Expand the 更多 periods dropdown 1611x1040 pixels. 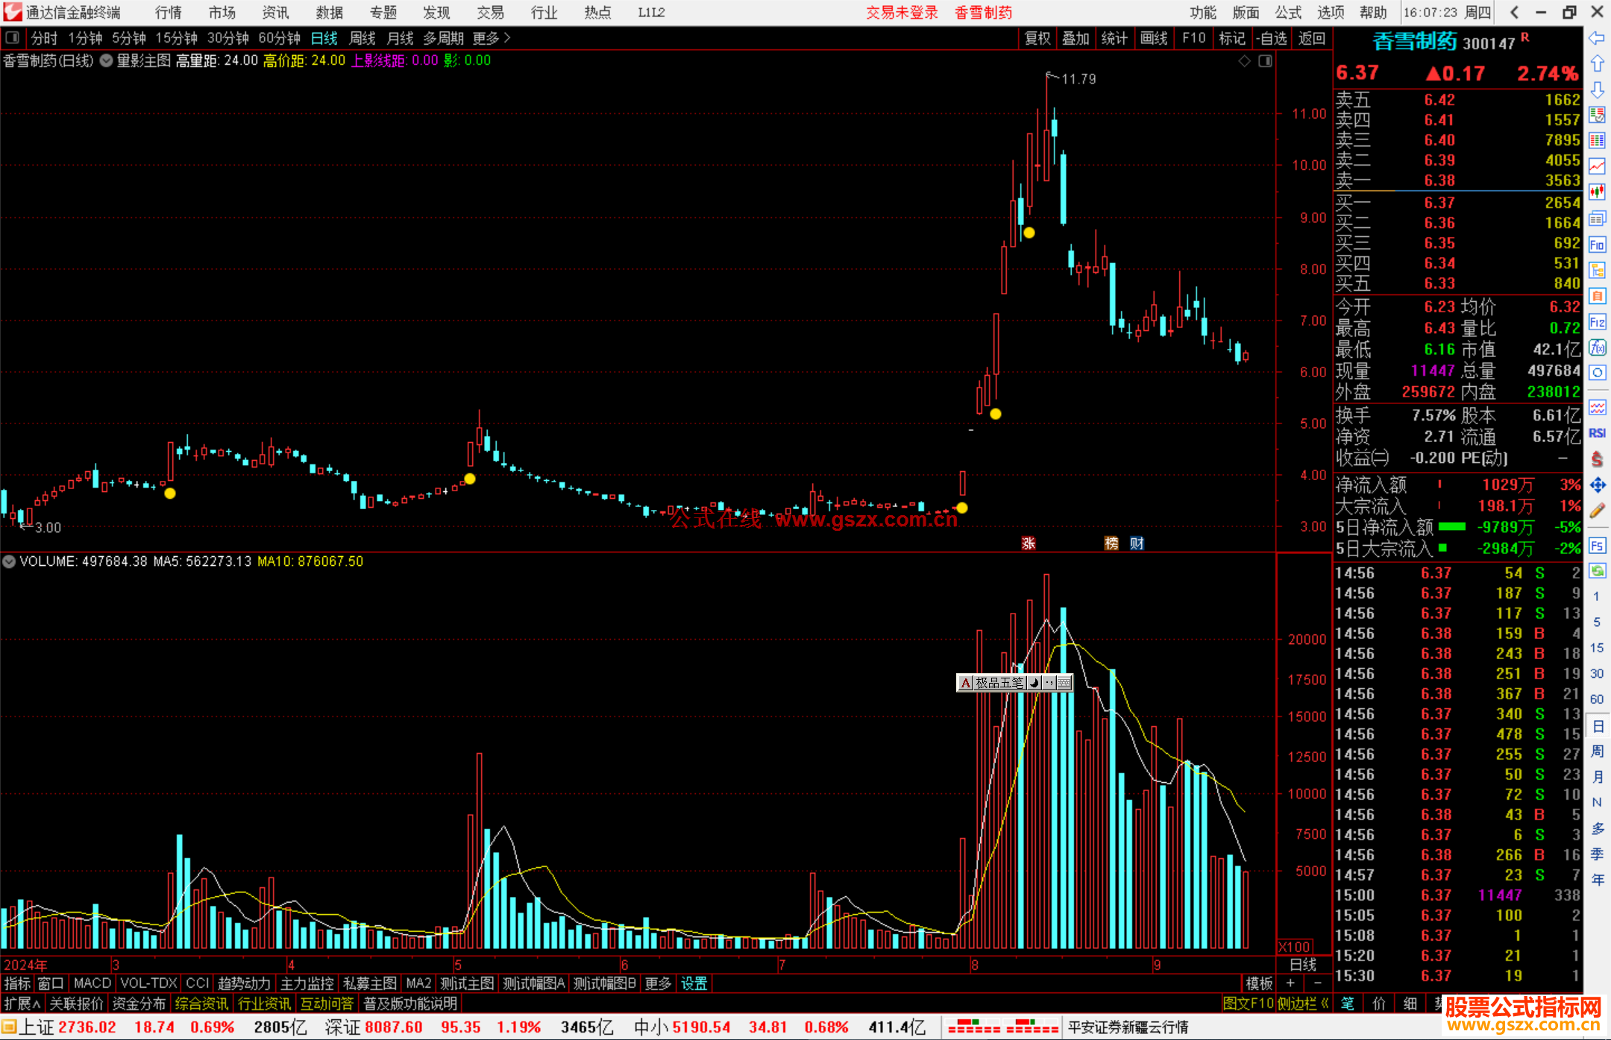[x=491, y=38]
